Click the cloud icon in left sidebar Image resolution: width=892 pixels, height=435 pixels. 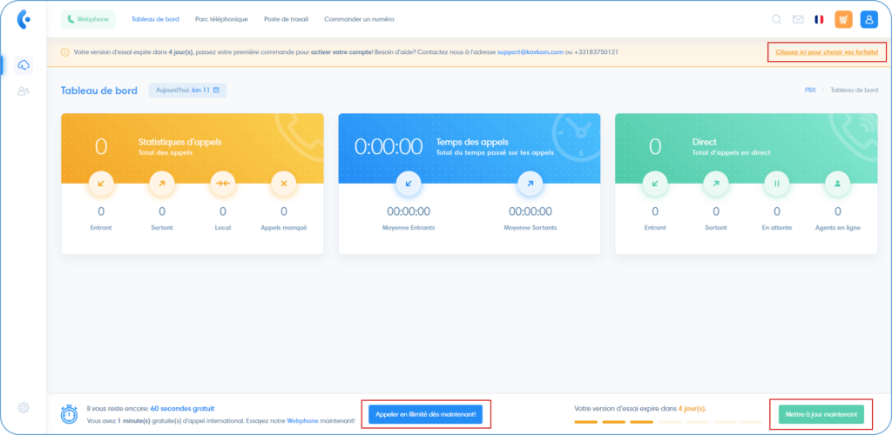click(24, 65)
